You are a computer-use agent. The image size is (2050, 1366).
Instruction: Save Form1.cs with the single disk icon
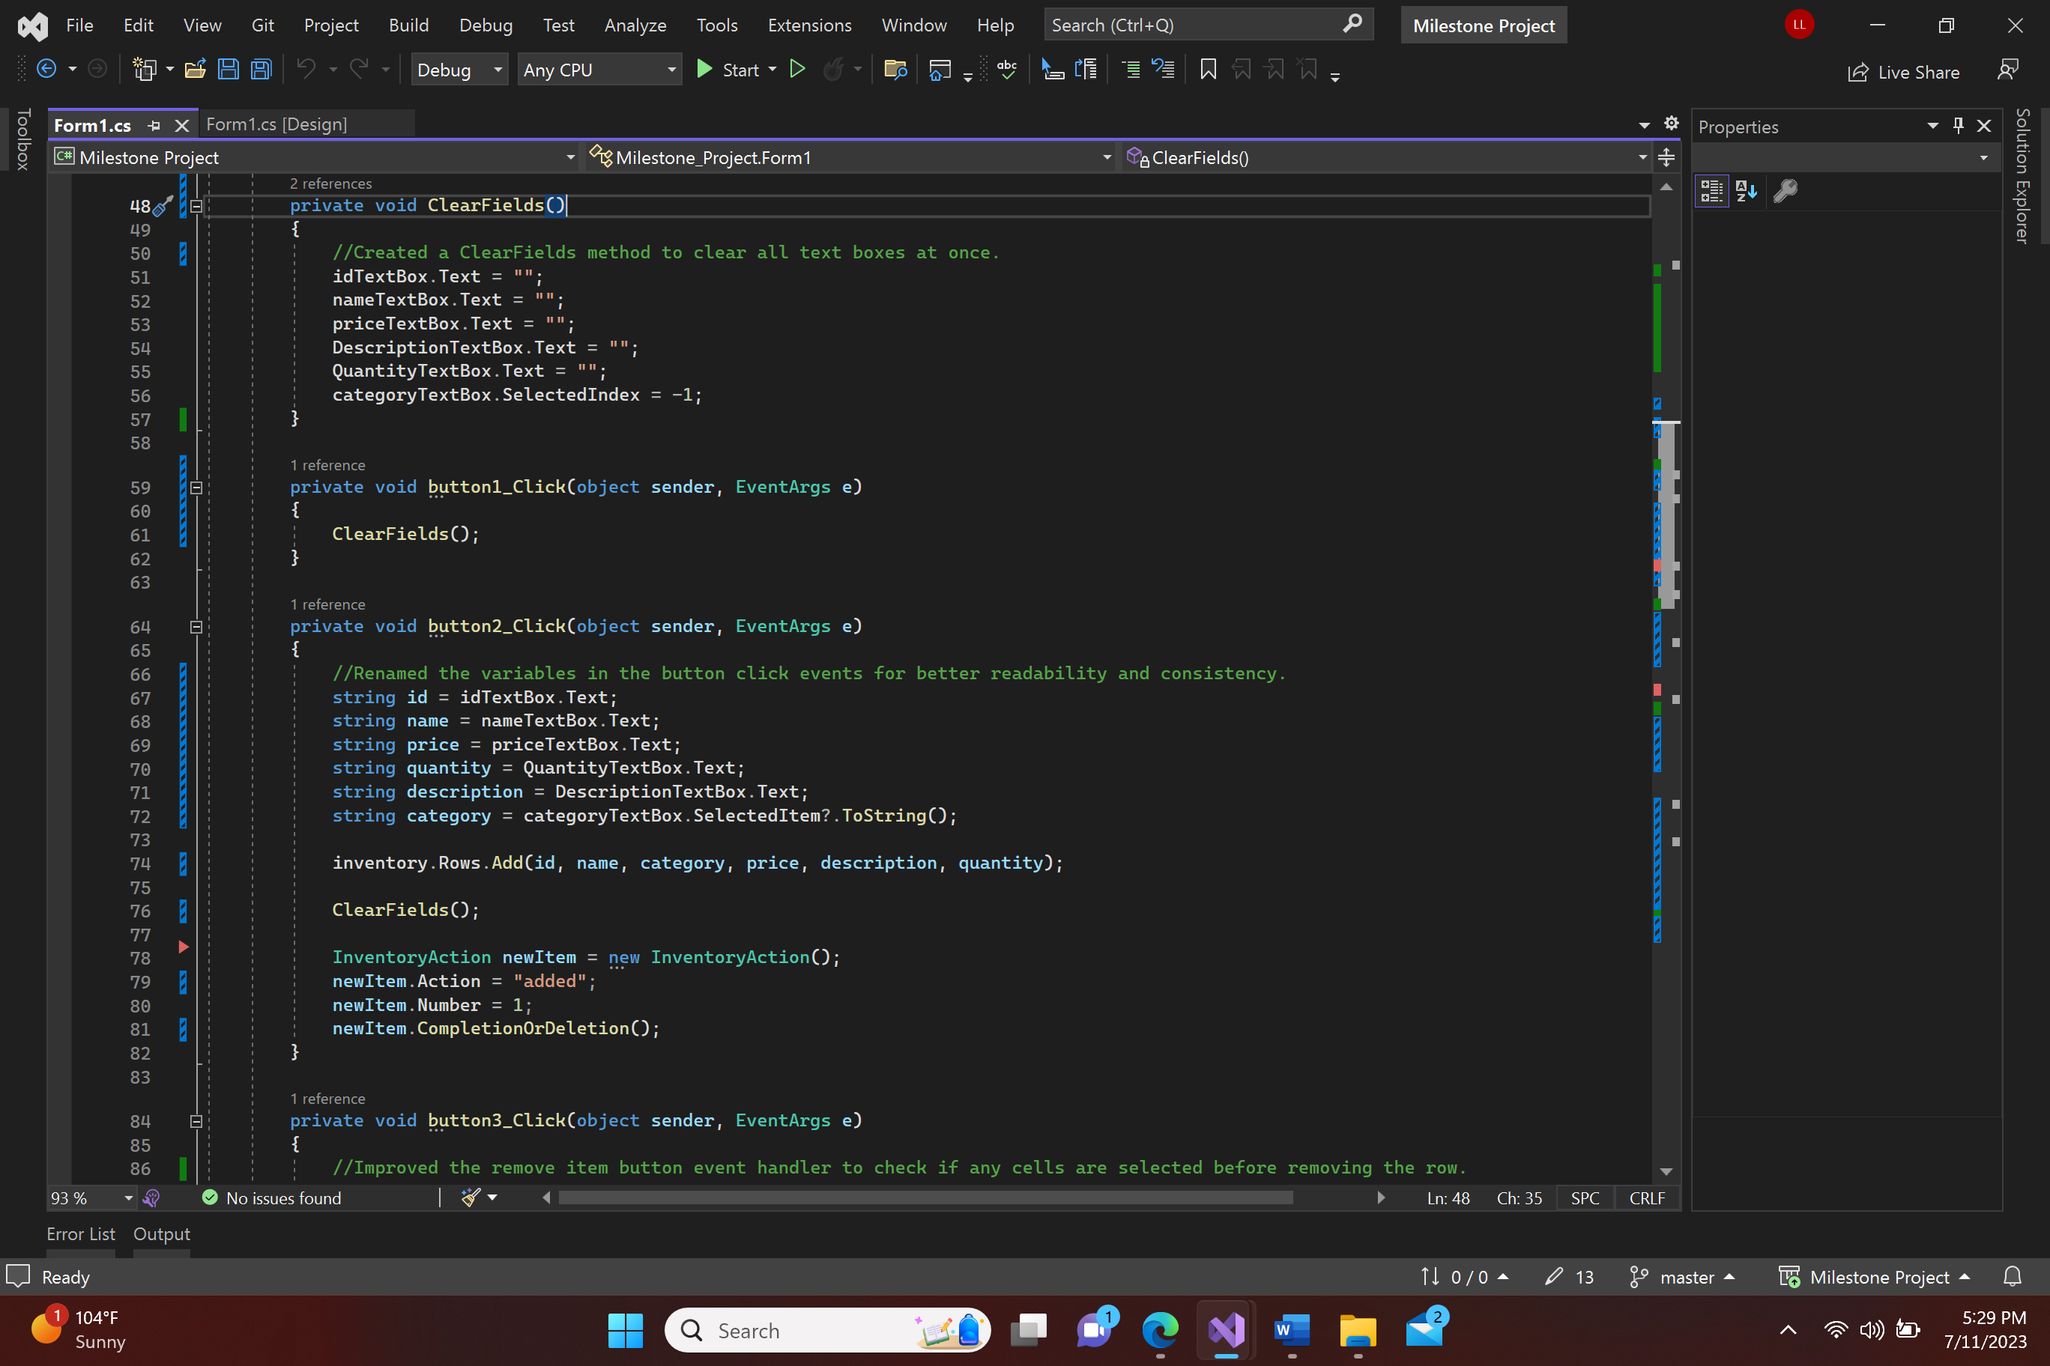coord(229,70)
